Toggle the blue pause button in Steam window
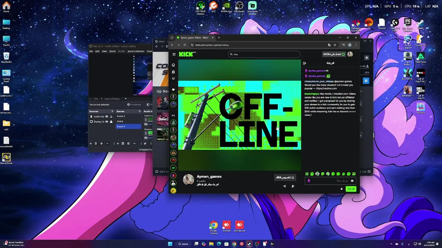Image resolution: width=442 pixels, height=248 pixels. [x=366, y=81]
